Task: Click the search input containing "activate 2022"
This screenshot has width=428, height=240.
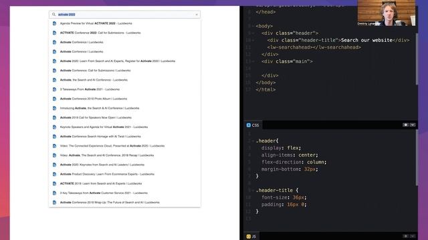Action: tap(125, 15)
